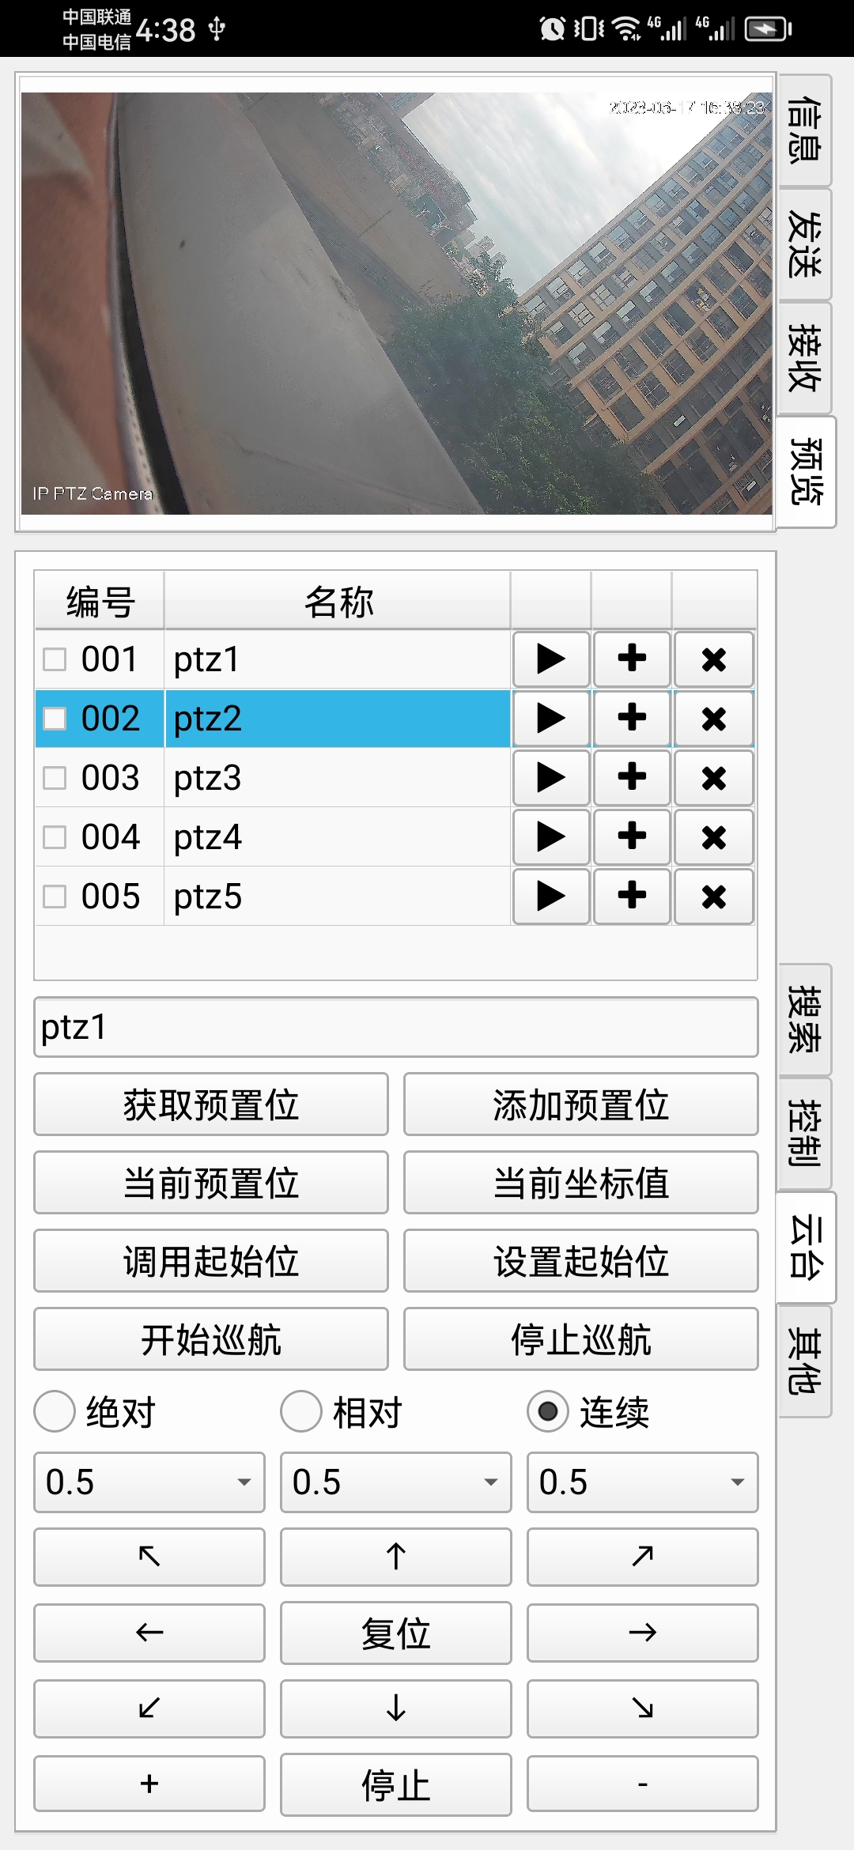Move camera up with up arrow
This screenshot has height=1850, width=854.
point(395,1557)
